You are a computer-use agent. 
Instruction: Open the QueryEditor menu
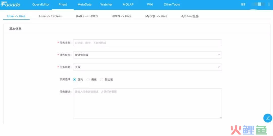pos(41,5)
